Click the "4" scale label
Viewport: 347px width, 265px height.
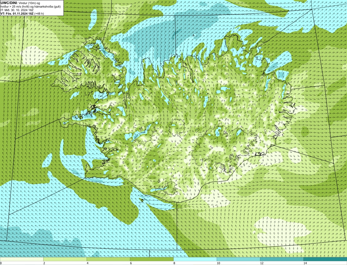tap(87, 263)
